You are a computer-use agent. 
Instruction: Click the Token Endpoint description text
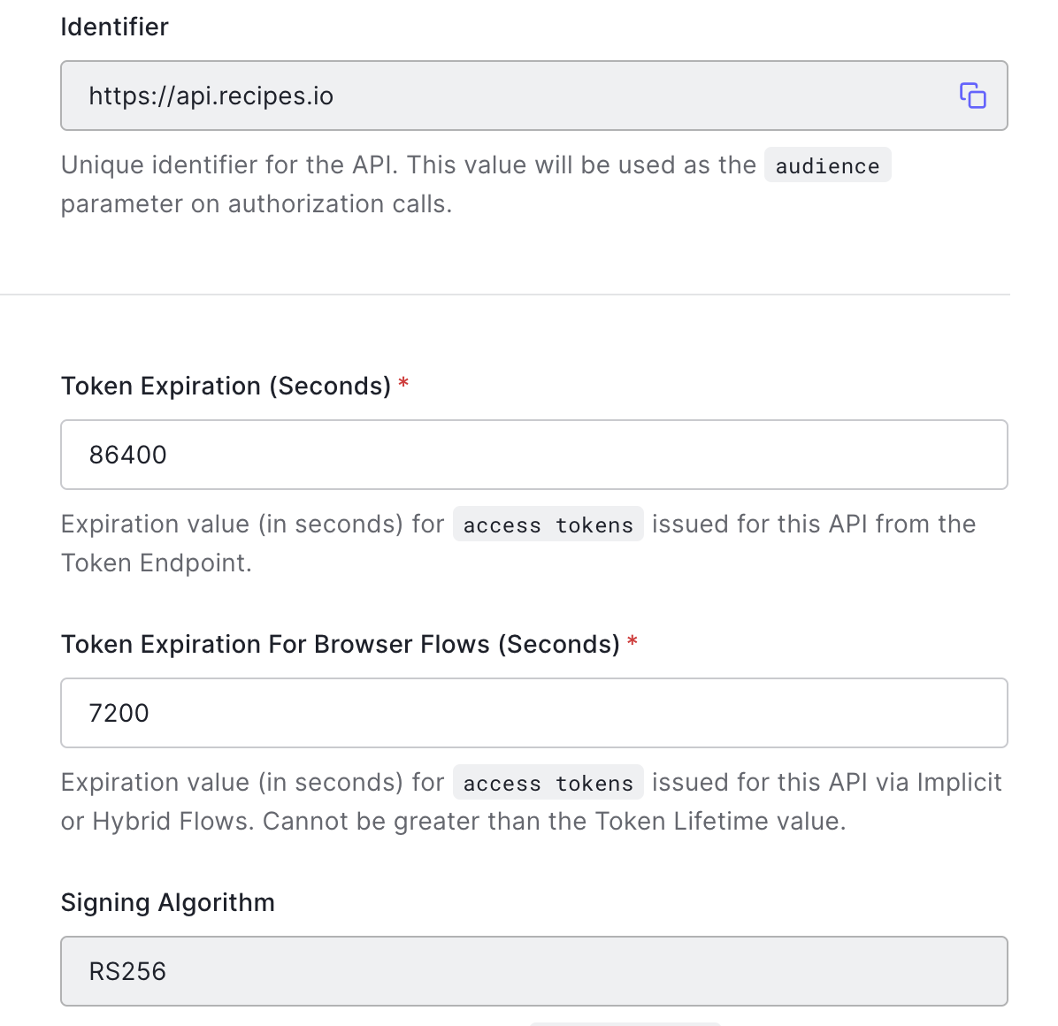155,563
